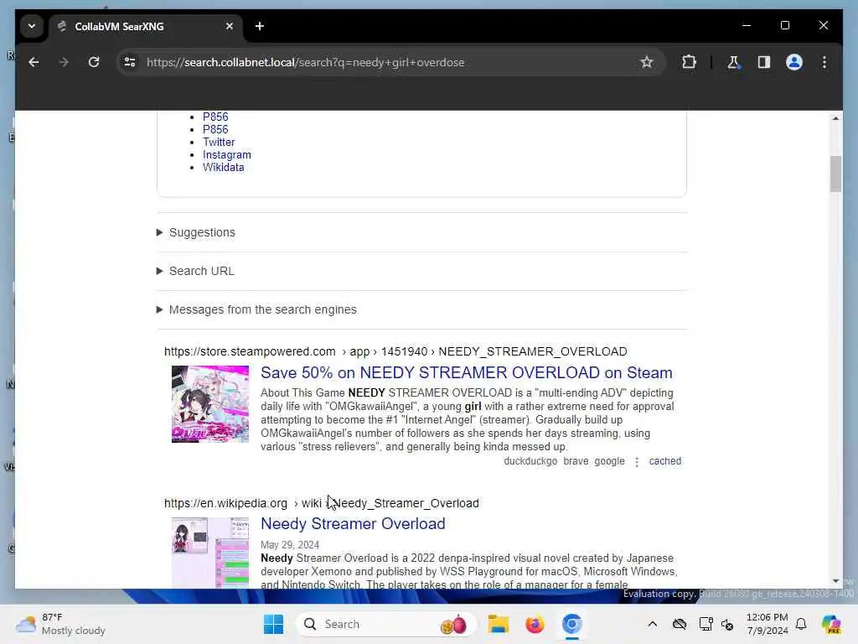Bookmark this page with the star icon
This screenshot has height=644, width=858.
(x=647, y=62)
